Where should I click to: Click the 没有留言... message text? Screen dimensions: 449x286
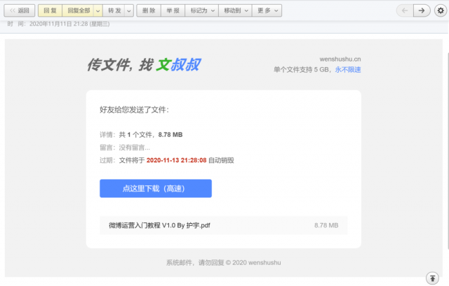(135, 148)
